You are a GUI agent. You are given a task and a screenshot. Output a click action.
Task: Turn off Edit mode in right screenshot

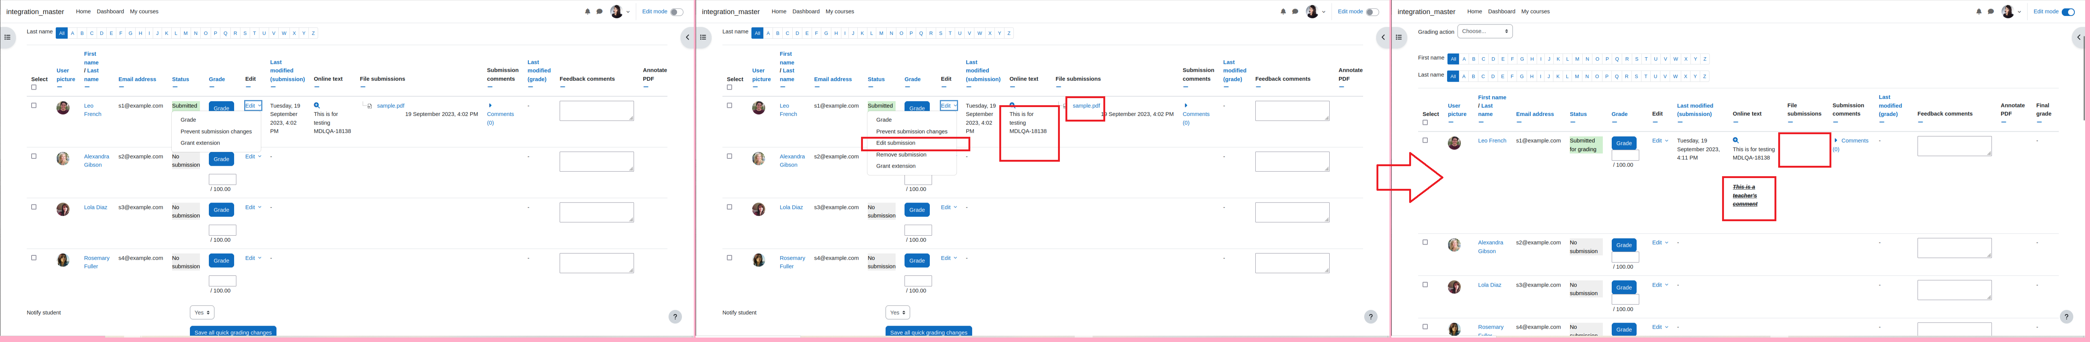(2068, 12)
